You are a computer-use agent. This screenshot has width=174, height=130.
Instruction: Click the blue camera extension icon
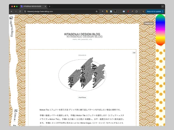[124, 11]
